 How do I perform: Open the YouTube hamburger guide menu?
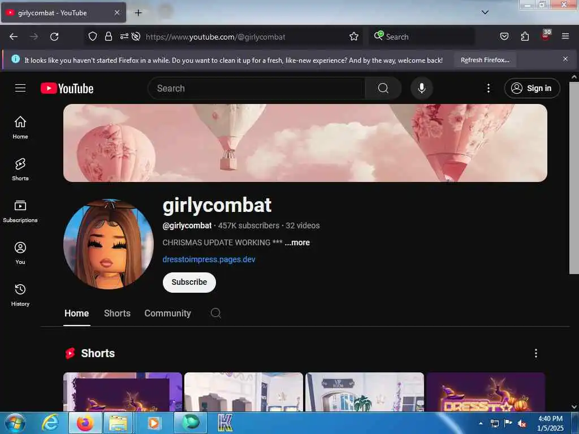point(20,88)
